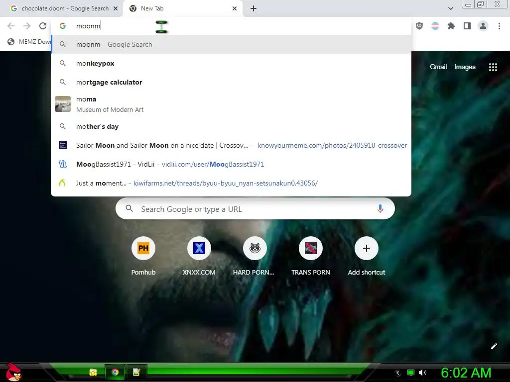Open a new tab with the plus button
510x382 pixels.
pyautogui.click(x=254, y=8)
